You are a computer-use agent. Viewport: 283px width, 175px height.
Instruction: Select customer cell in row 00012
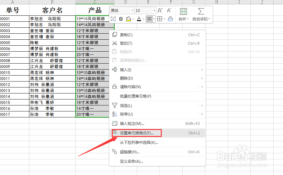pos(52,85)
